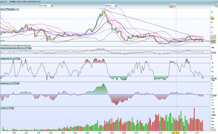Screen dimensions: 218x134
Task: Click the yellow 2013 date marker on time axis
Action: pyautogui.click(x=176, y=133)
